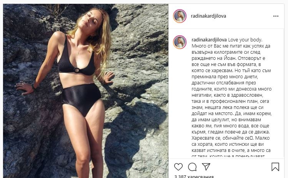Screen dimensions: 288x178
Task: Visit radinakardjilova from the header username
Action: pos(208,16)
